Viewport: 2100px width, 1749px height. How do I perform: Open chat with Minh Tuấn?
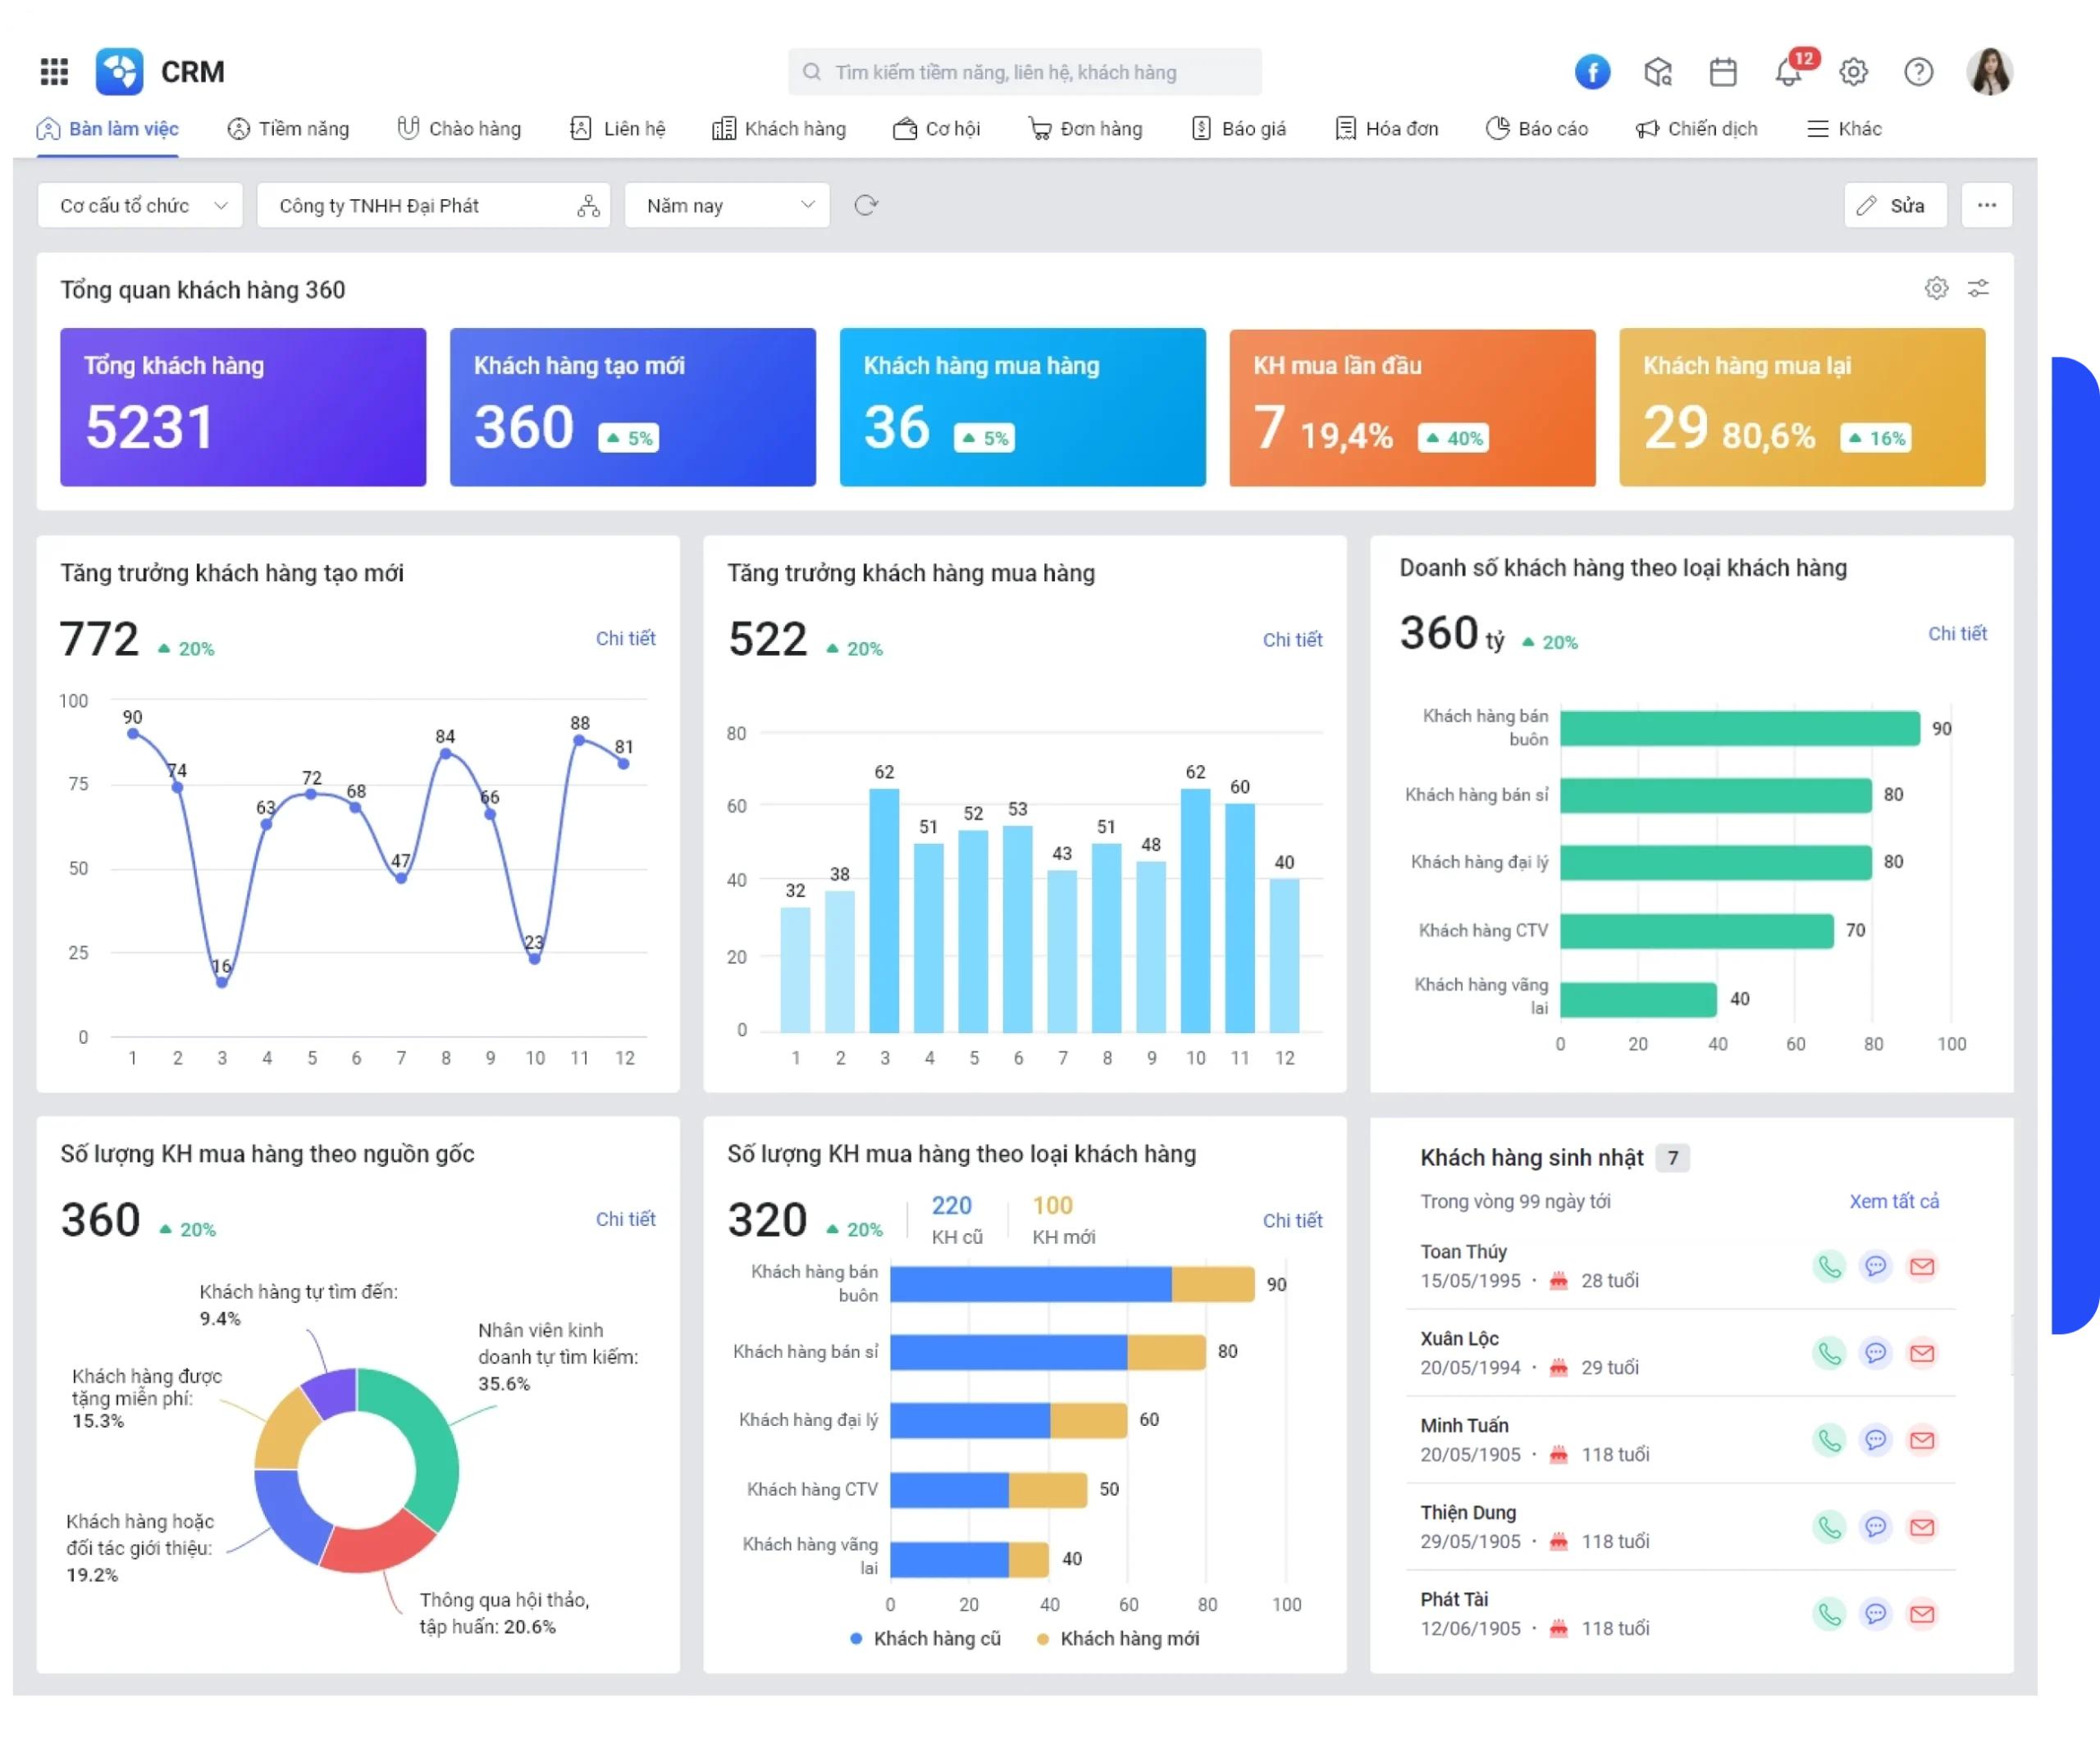point(1876,1440)
